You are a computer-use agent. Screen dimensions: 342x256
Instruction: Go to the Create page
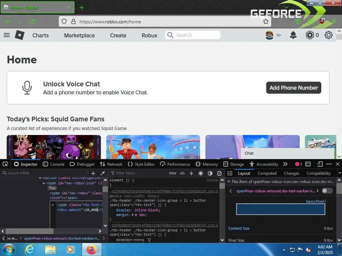click(118, 35)
